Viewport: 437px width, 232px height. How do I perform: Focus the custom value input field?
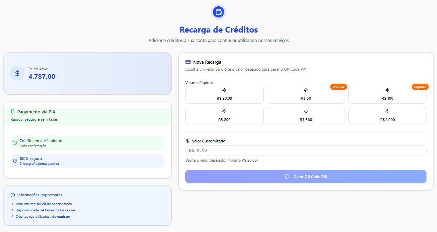click(x=308, y=150)
